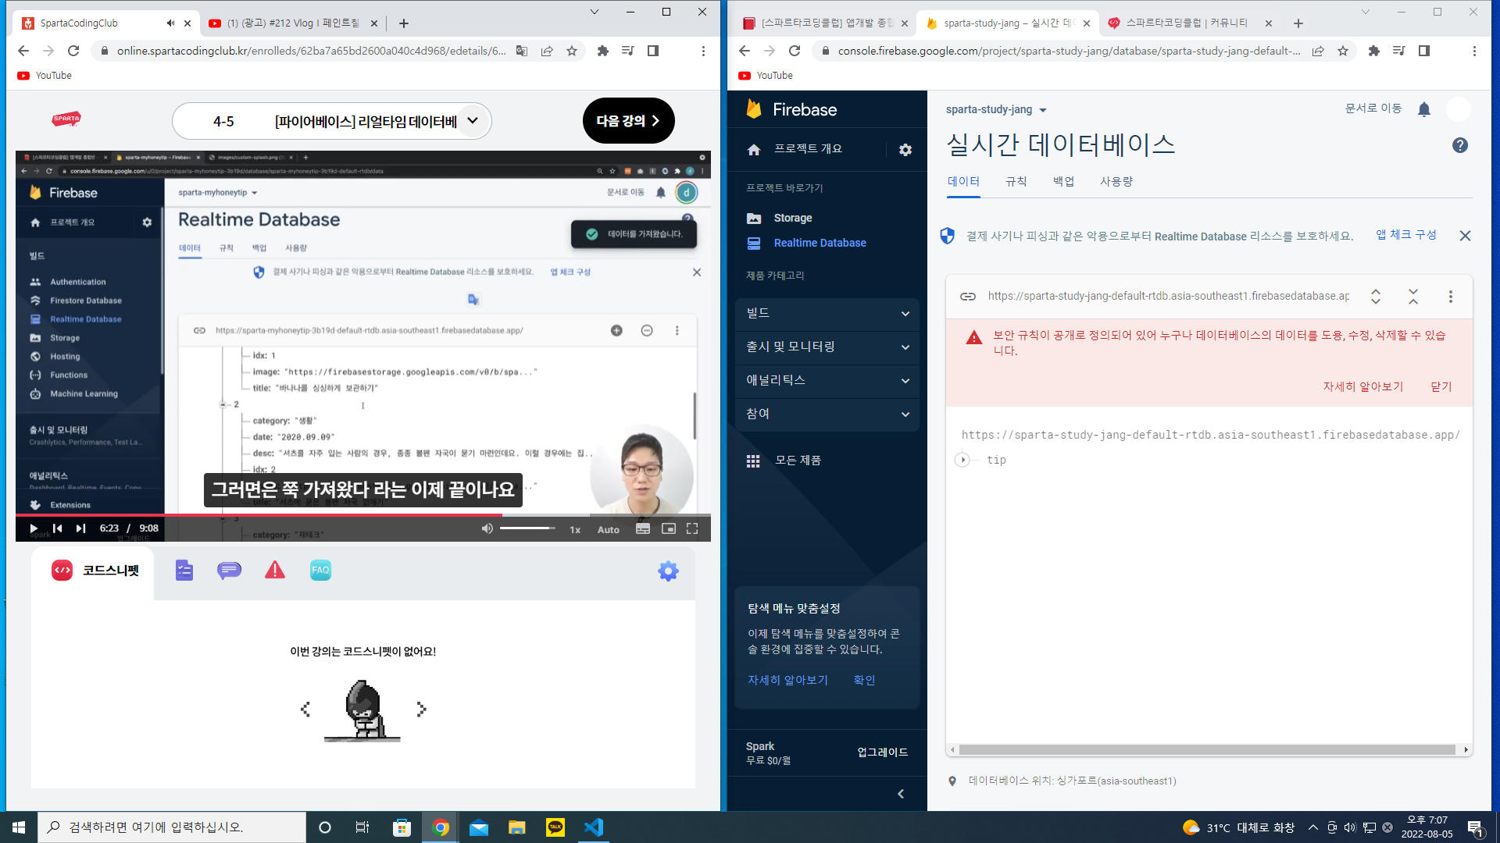The height and width of the screenshot is (843, 1500).
Task: Go to next lecture with 다음 강의 button
Action: click(x=629, y=121)
